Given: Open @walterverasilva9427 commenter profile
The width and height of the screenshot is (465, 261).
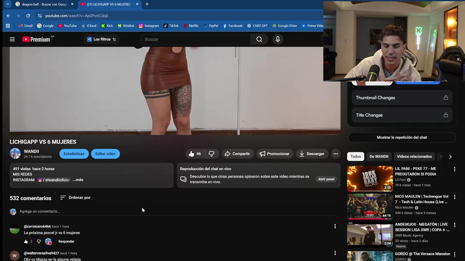Looking at the screenshot, I should pyautogui.click(x=41, y=253).
